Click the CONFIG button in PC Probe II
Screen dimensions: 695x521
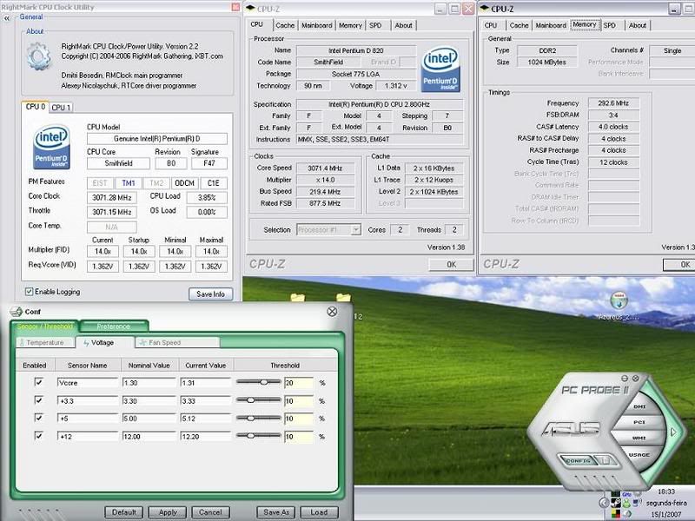tap(578, 461)
